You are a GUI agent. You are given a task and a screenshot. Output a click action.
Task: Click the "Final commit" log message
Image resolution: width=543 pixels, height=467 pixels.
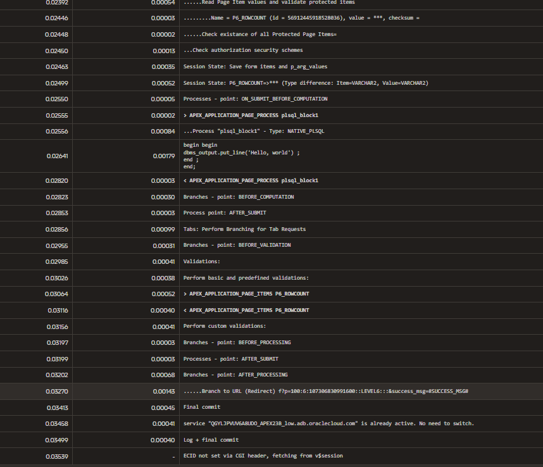coord(202,408)
